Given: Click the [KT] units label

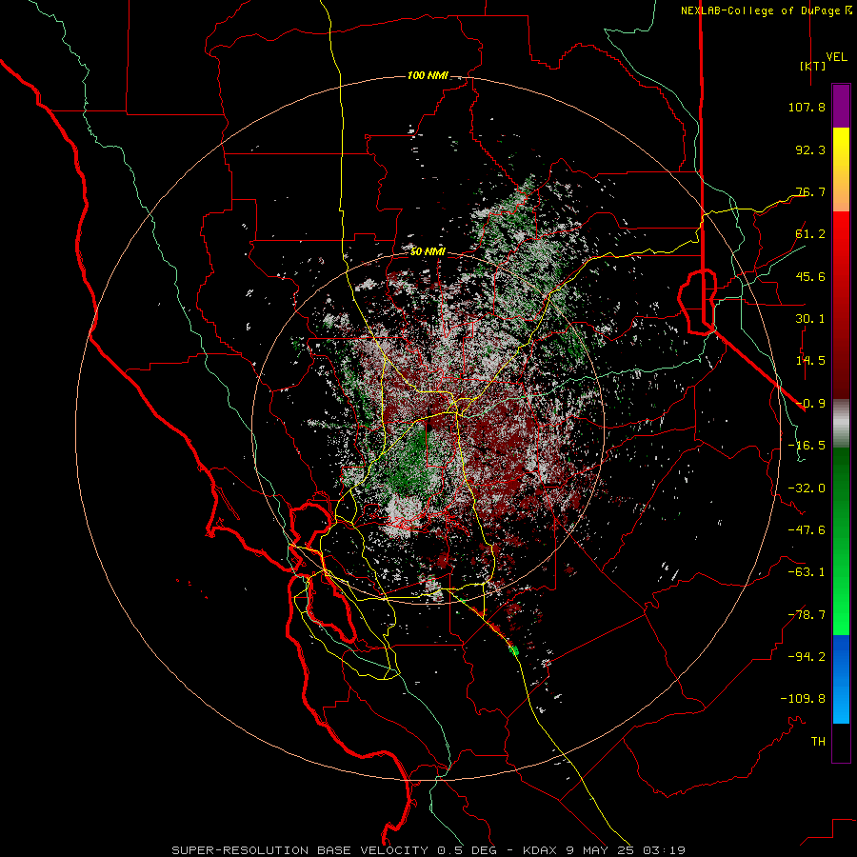Looking at the screenshot, I should [x=812, y=66].
